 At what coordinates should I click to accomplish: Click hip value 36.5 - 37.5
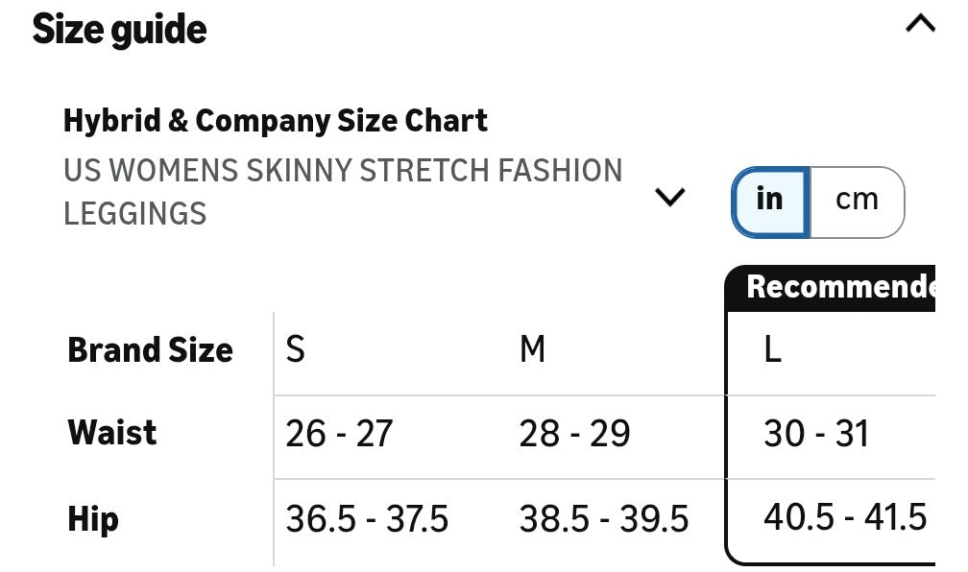click(x=367, y=520)
